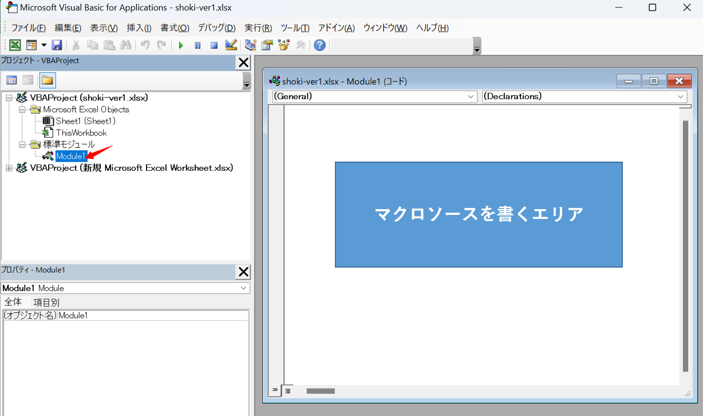
Task: Click the (オブジェクト名) value field Module1
Action: pos(153,315)
